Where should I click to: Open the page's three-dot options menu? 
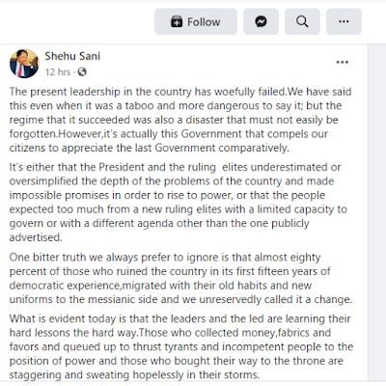pos(344,21)
